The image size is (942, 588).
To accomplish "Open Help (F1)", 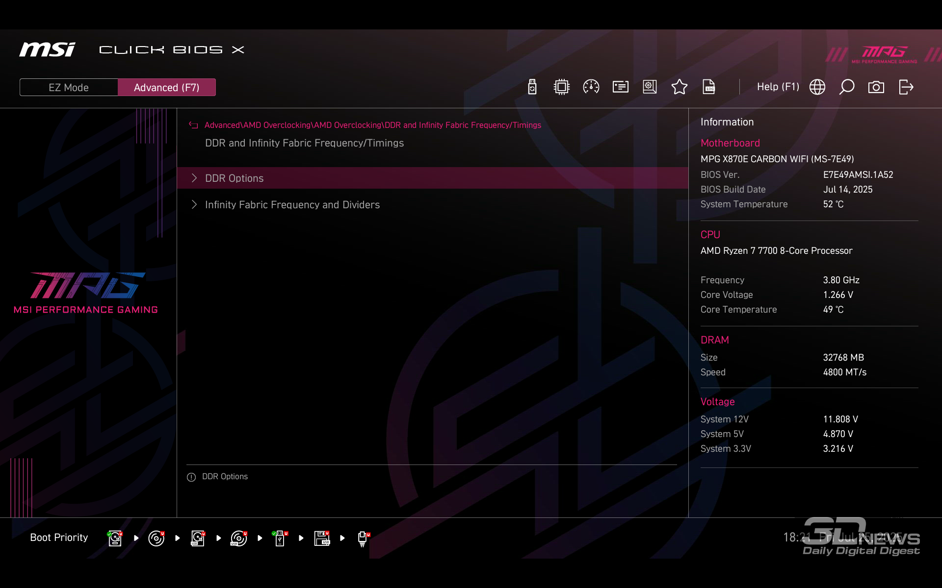I will [x=778, y=87].
